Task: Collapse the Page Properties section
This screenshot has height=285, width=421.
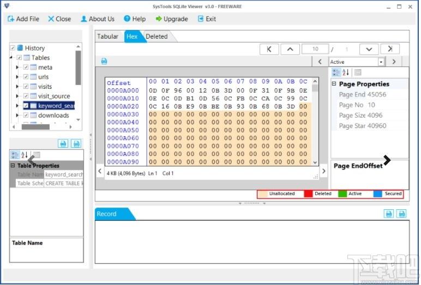Action: coord(334,84)
